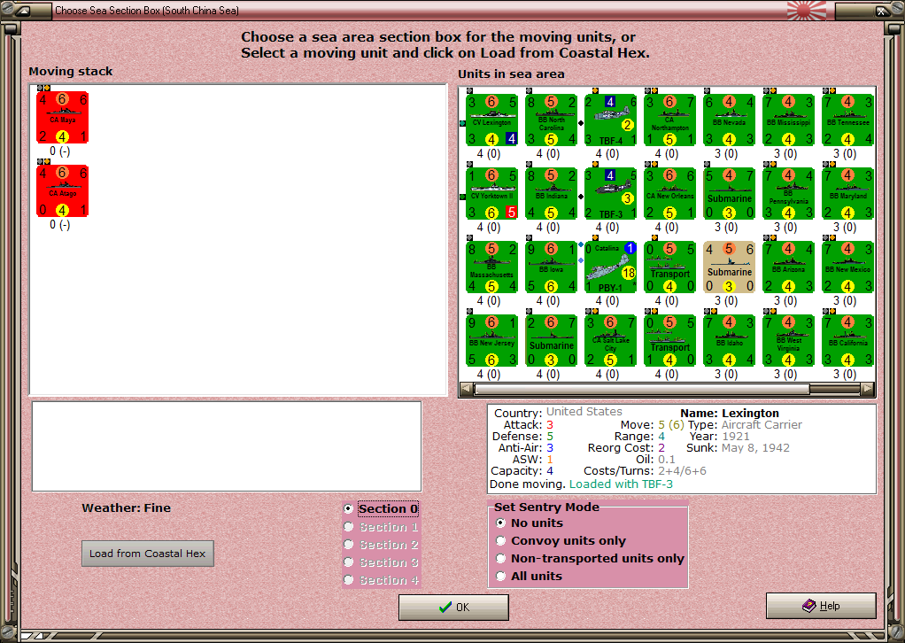Click the horizontal scrollbar thumb under sea units
The width and height of the screenshot is (905, 643).
[x=642, y=390]
